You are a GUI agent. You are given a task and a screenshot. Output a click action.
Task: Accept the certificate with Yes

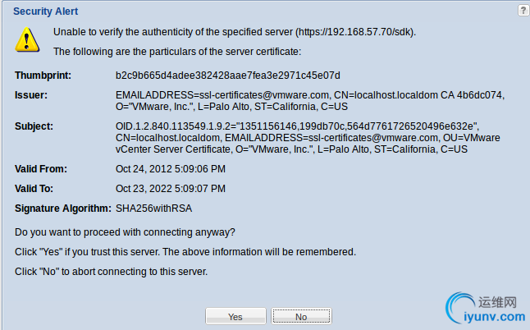coord(235,317)
